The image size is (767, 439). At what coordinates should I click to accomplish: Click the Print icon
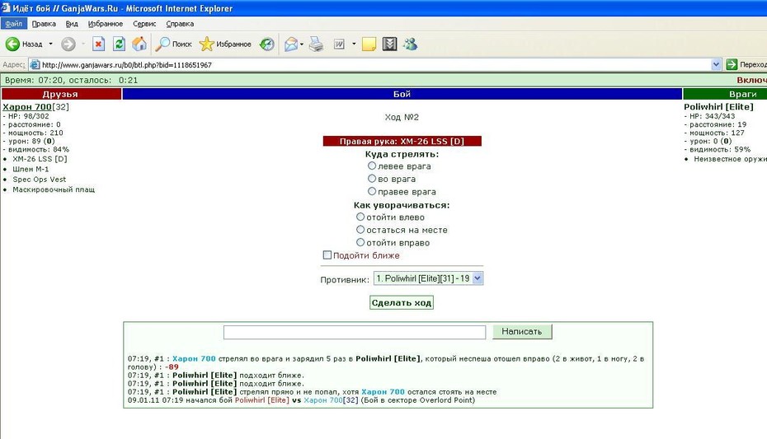coord(316,44)
